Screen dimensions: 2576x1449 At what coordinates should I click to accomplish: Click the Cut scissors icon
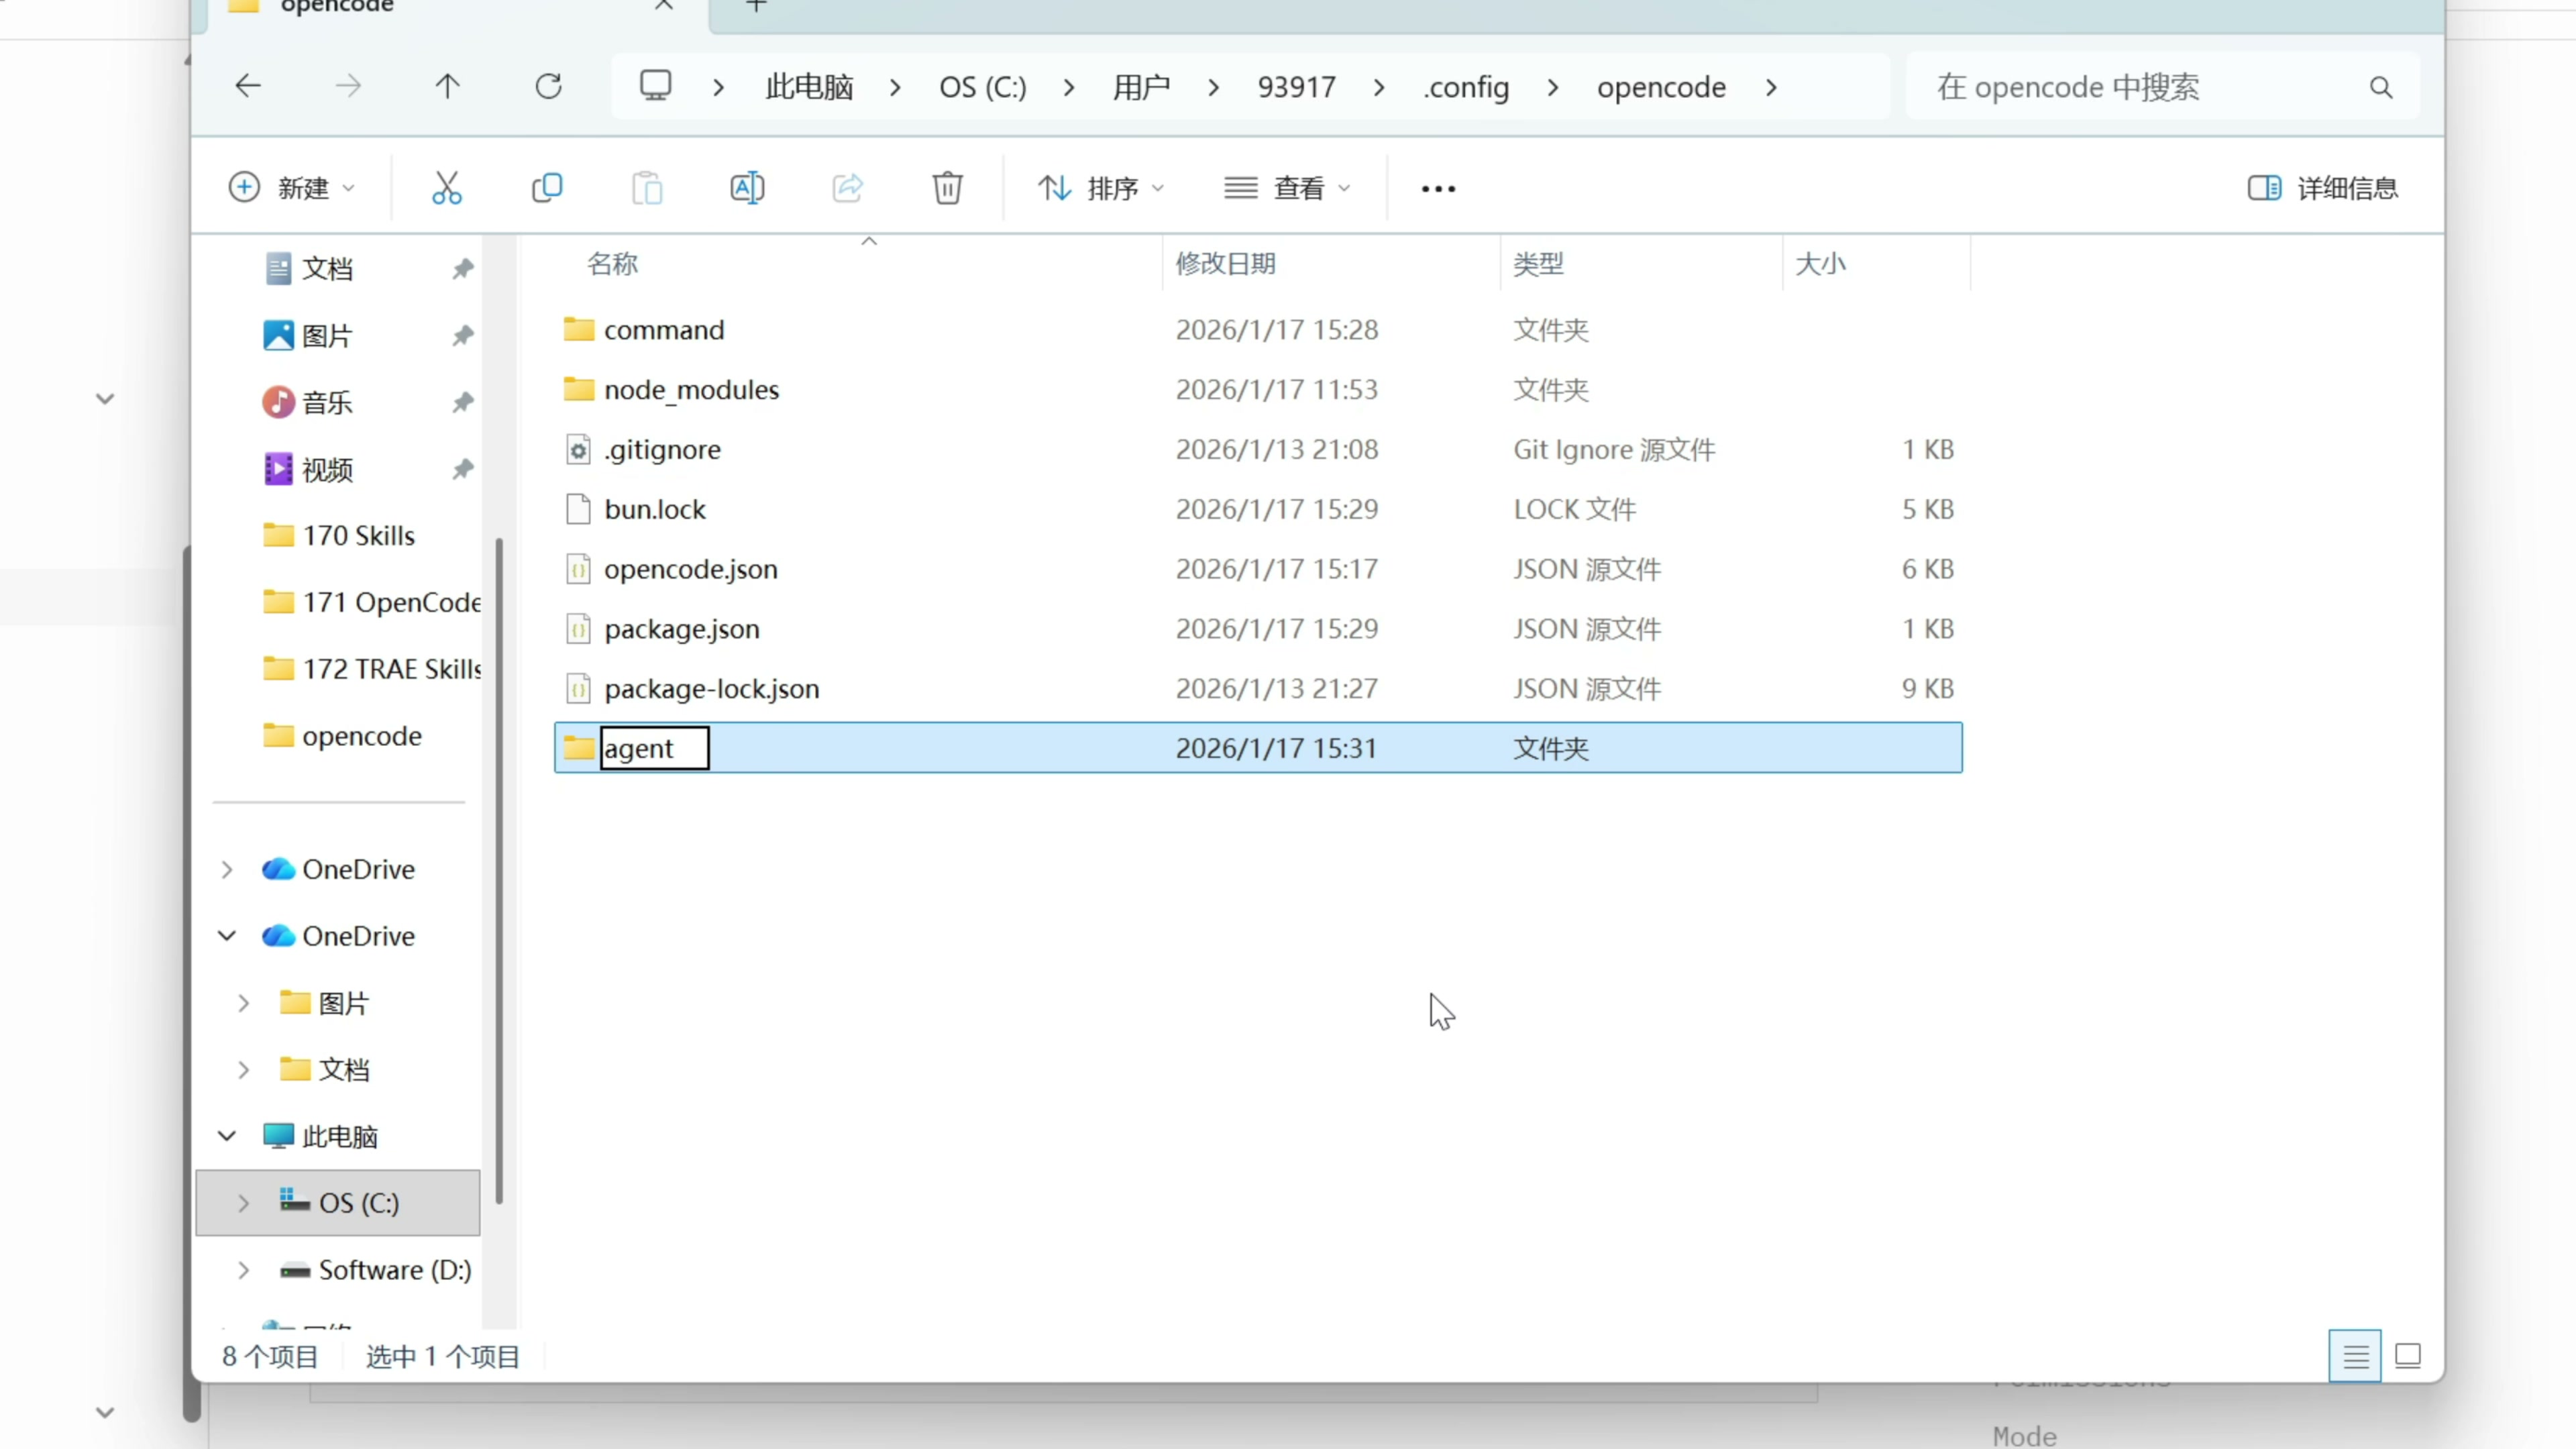click(x=446, y=188)
